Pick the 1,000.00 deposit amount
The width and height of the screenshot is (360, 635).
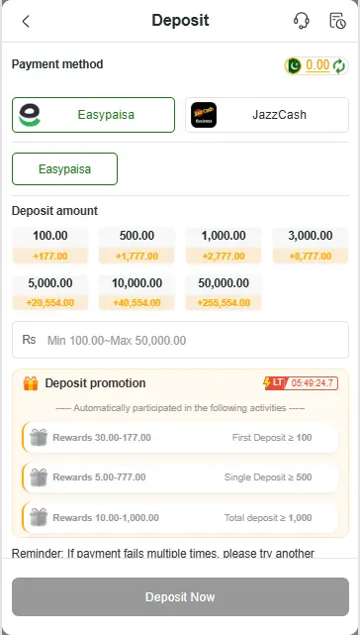[x=224, y=246]
